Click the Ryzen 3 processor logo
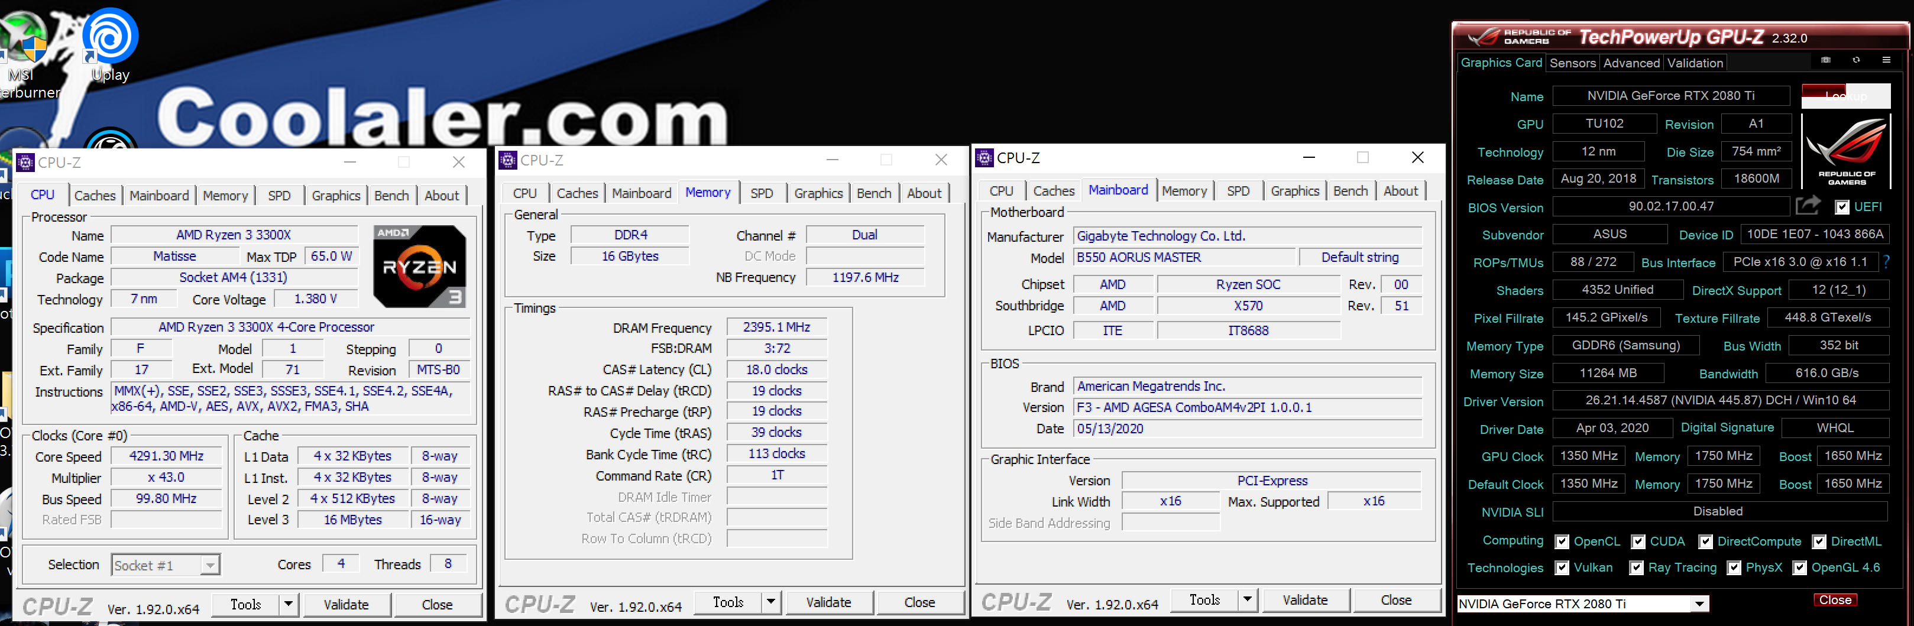Screen dimensions: 1914x626 click(x=420, y=267)
